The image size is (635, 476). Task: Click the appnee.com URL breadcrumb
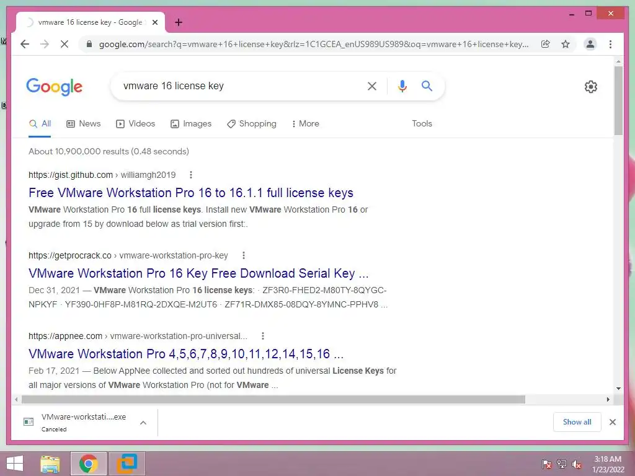point(138,336)
